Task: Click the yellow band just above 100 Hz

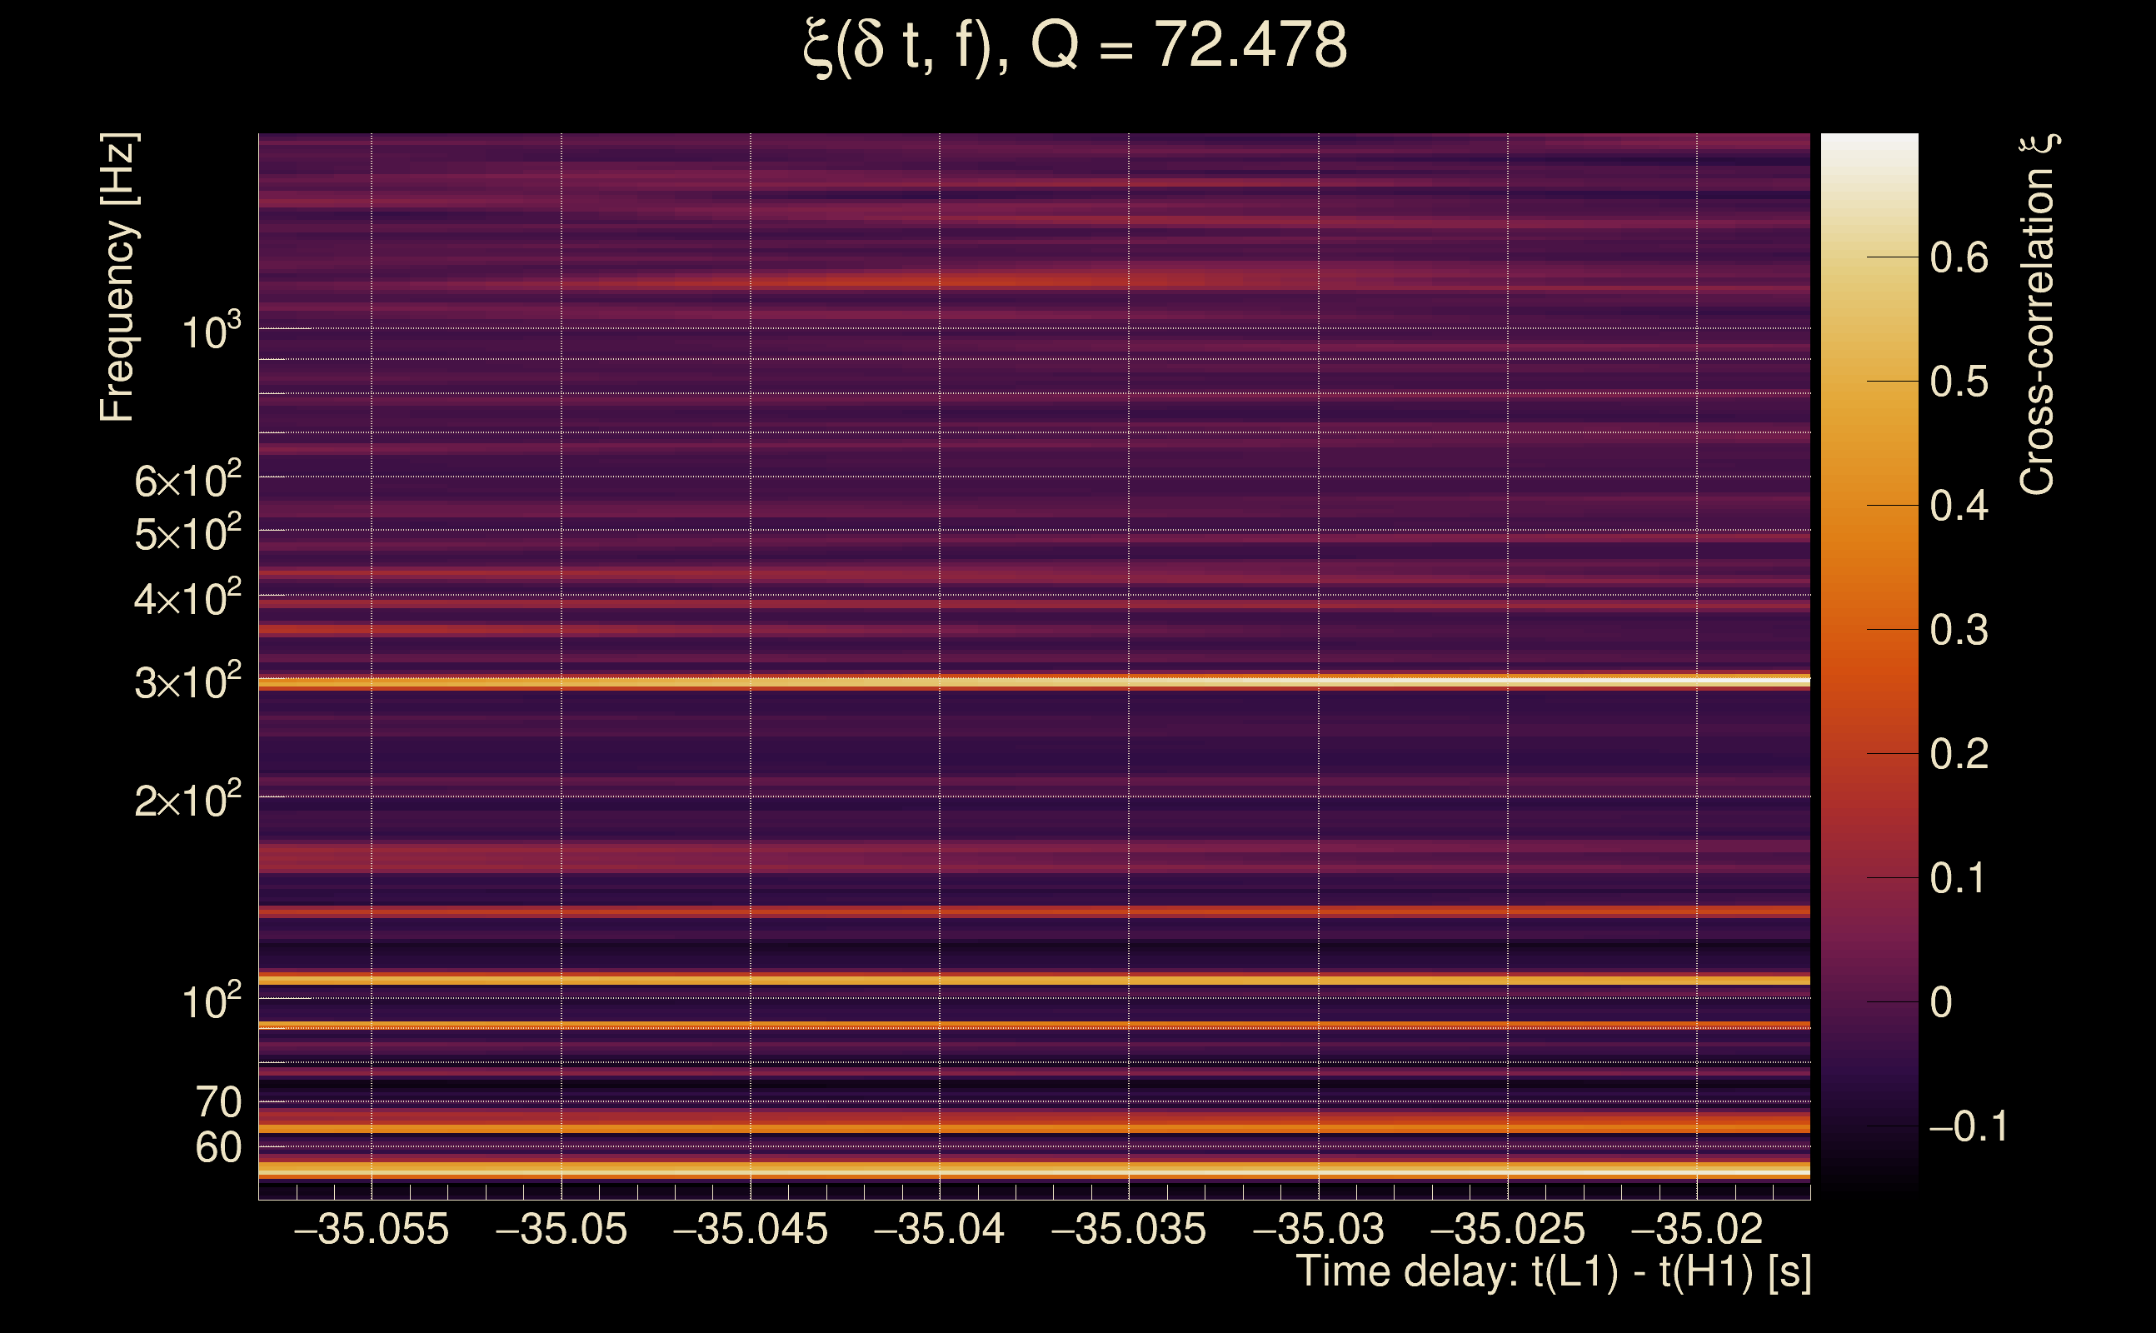Action: tap(1031, 980)
